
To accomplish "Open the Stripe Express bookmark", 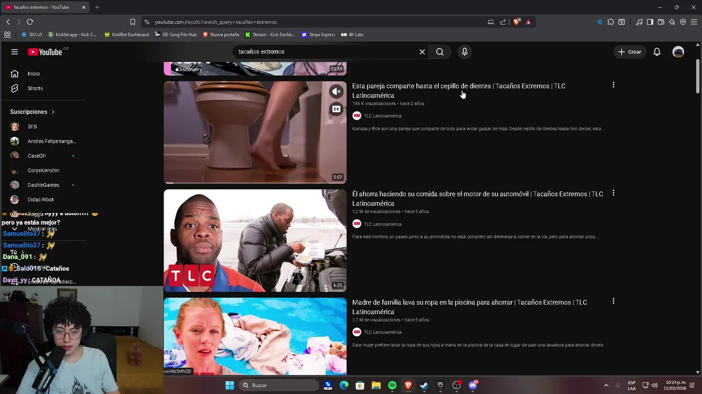I will pyautogui.click(x=318, y=34).
